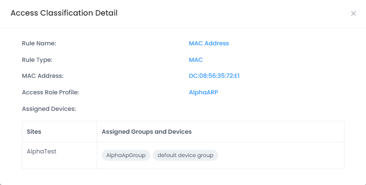Viewport: 366px width, 185px height.
Task: Click the AlphaApGroup group tag
Action: pyautogui.click(x=126, y=156)
